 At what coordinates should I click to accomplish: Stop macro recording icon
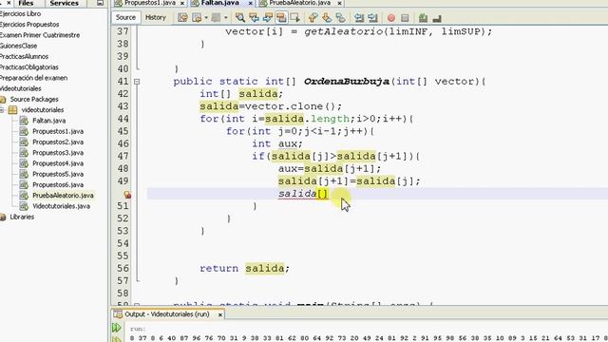tap(405, 18)
